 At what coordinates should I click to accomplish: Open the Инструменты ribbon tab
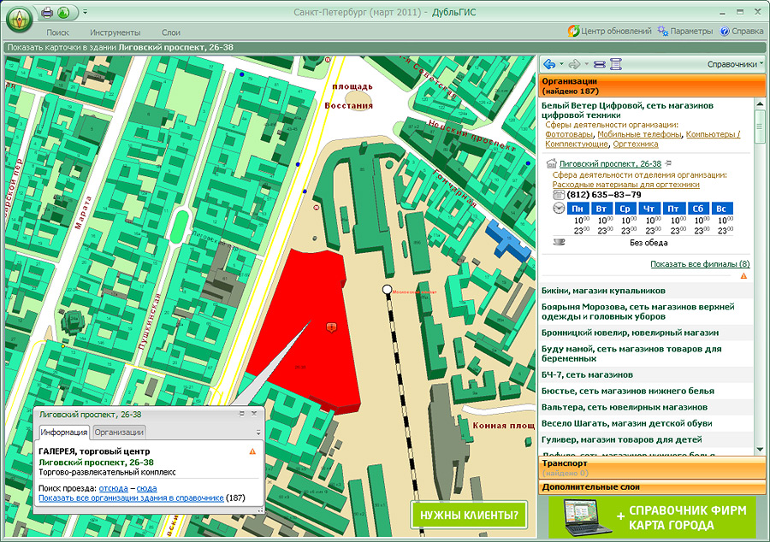pos(115,32)
